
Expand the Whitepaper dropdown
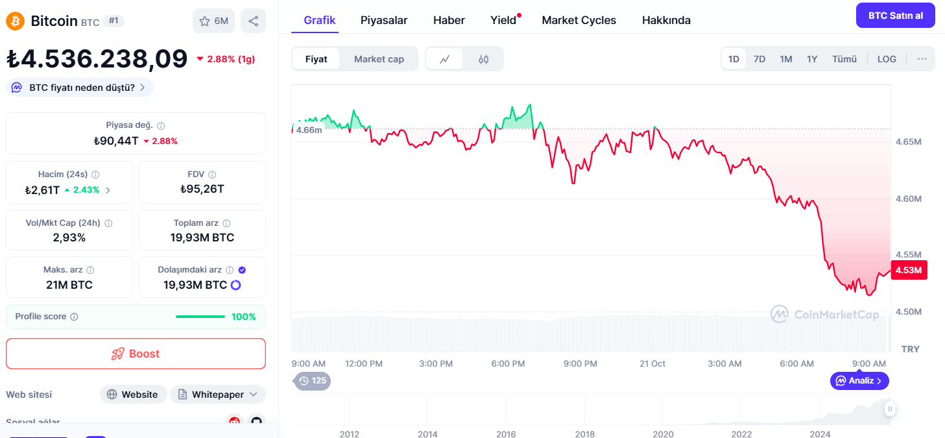(218, 395)
